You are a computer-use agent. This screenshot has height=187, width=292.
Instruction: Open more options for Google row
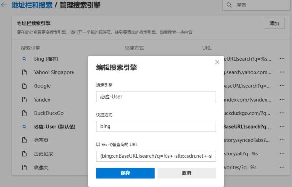282,85
